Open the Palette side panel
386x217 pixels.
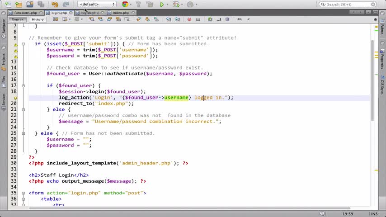coord(382,27)
